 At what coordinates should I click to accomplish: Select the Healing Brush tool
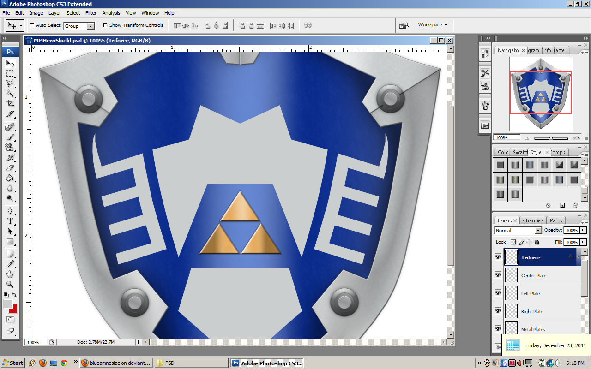coord(10,127)
